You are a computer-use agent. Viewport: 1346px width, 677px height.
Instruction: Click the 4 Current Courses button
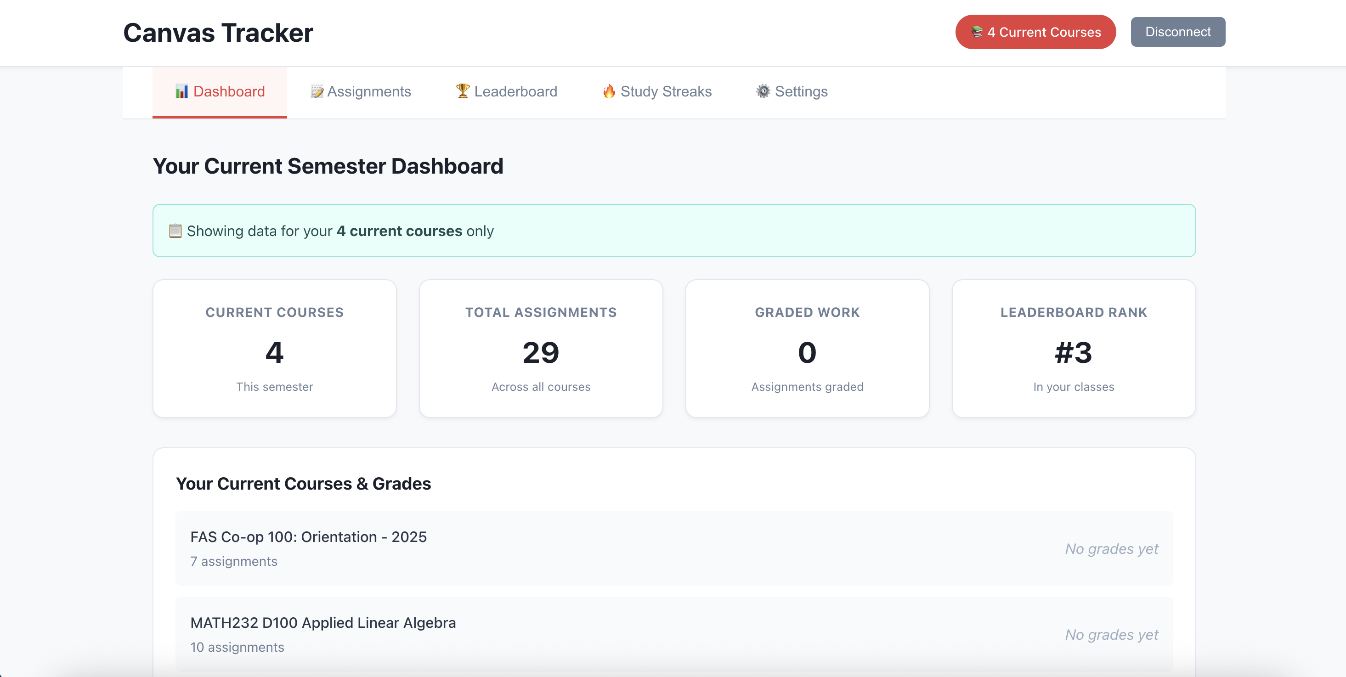click(x=1035, y=32)
